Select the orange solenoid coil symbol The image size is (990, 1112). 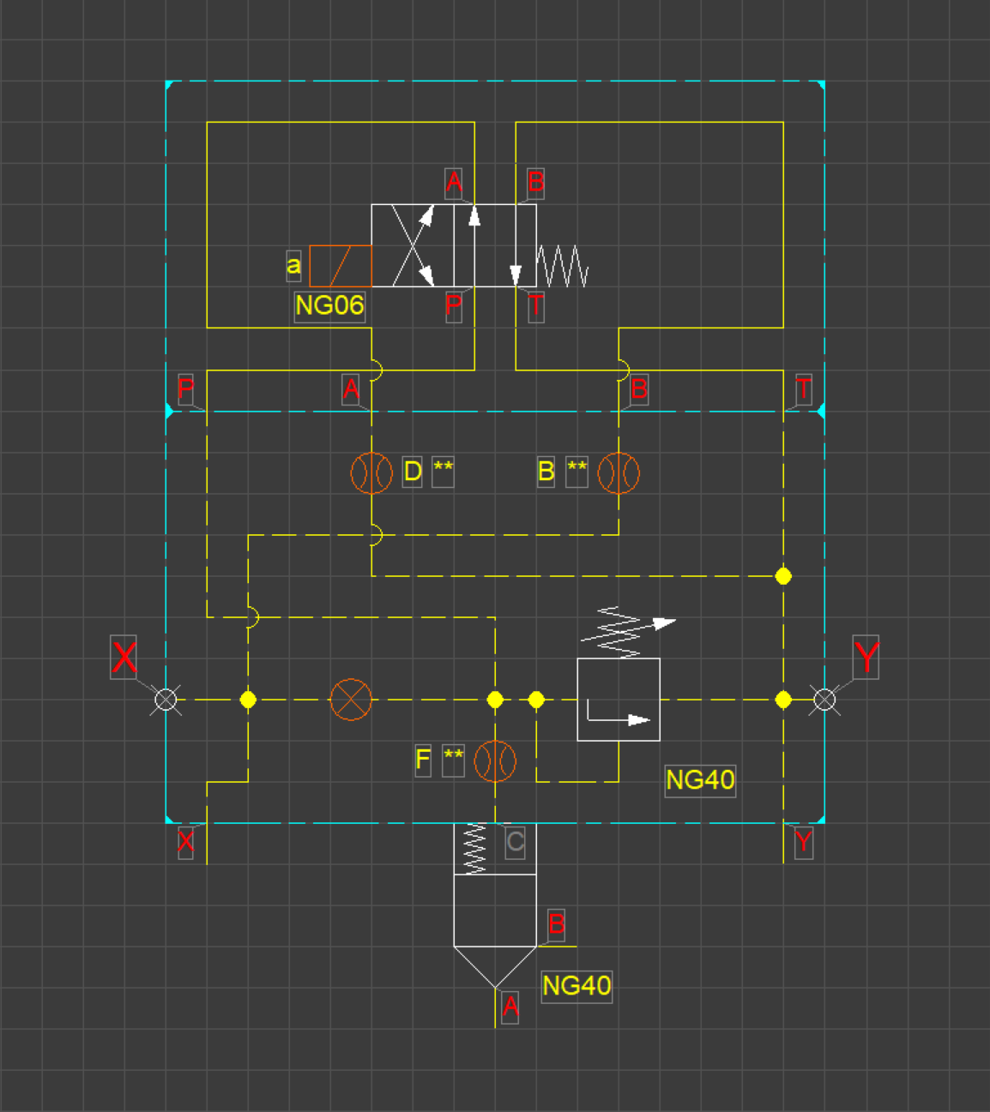click(340, 266)
